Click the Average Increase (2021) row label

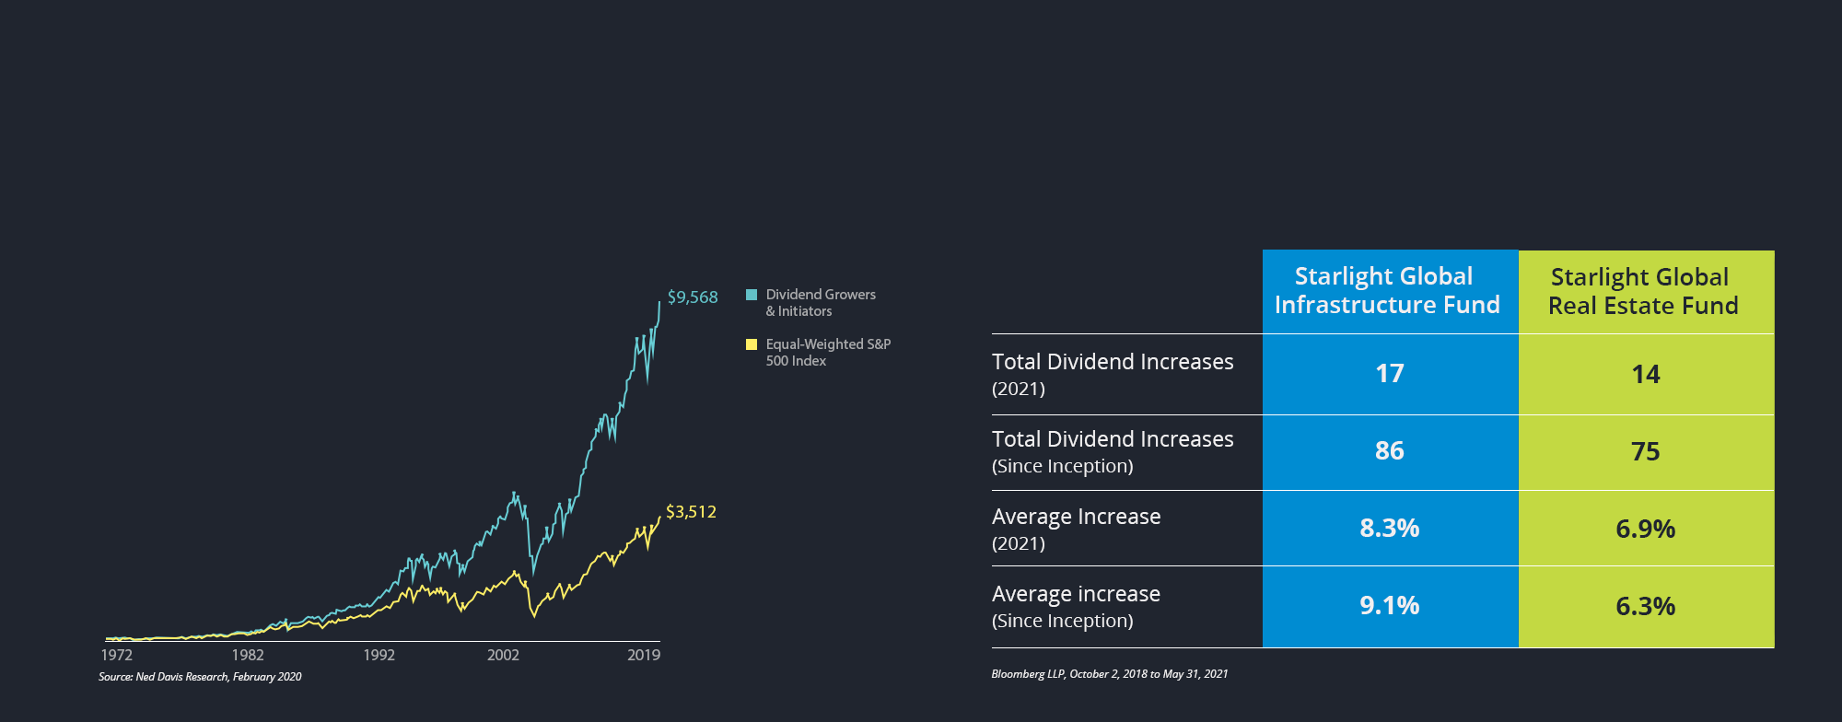(x=1077, y=528)
